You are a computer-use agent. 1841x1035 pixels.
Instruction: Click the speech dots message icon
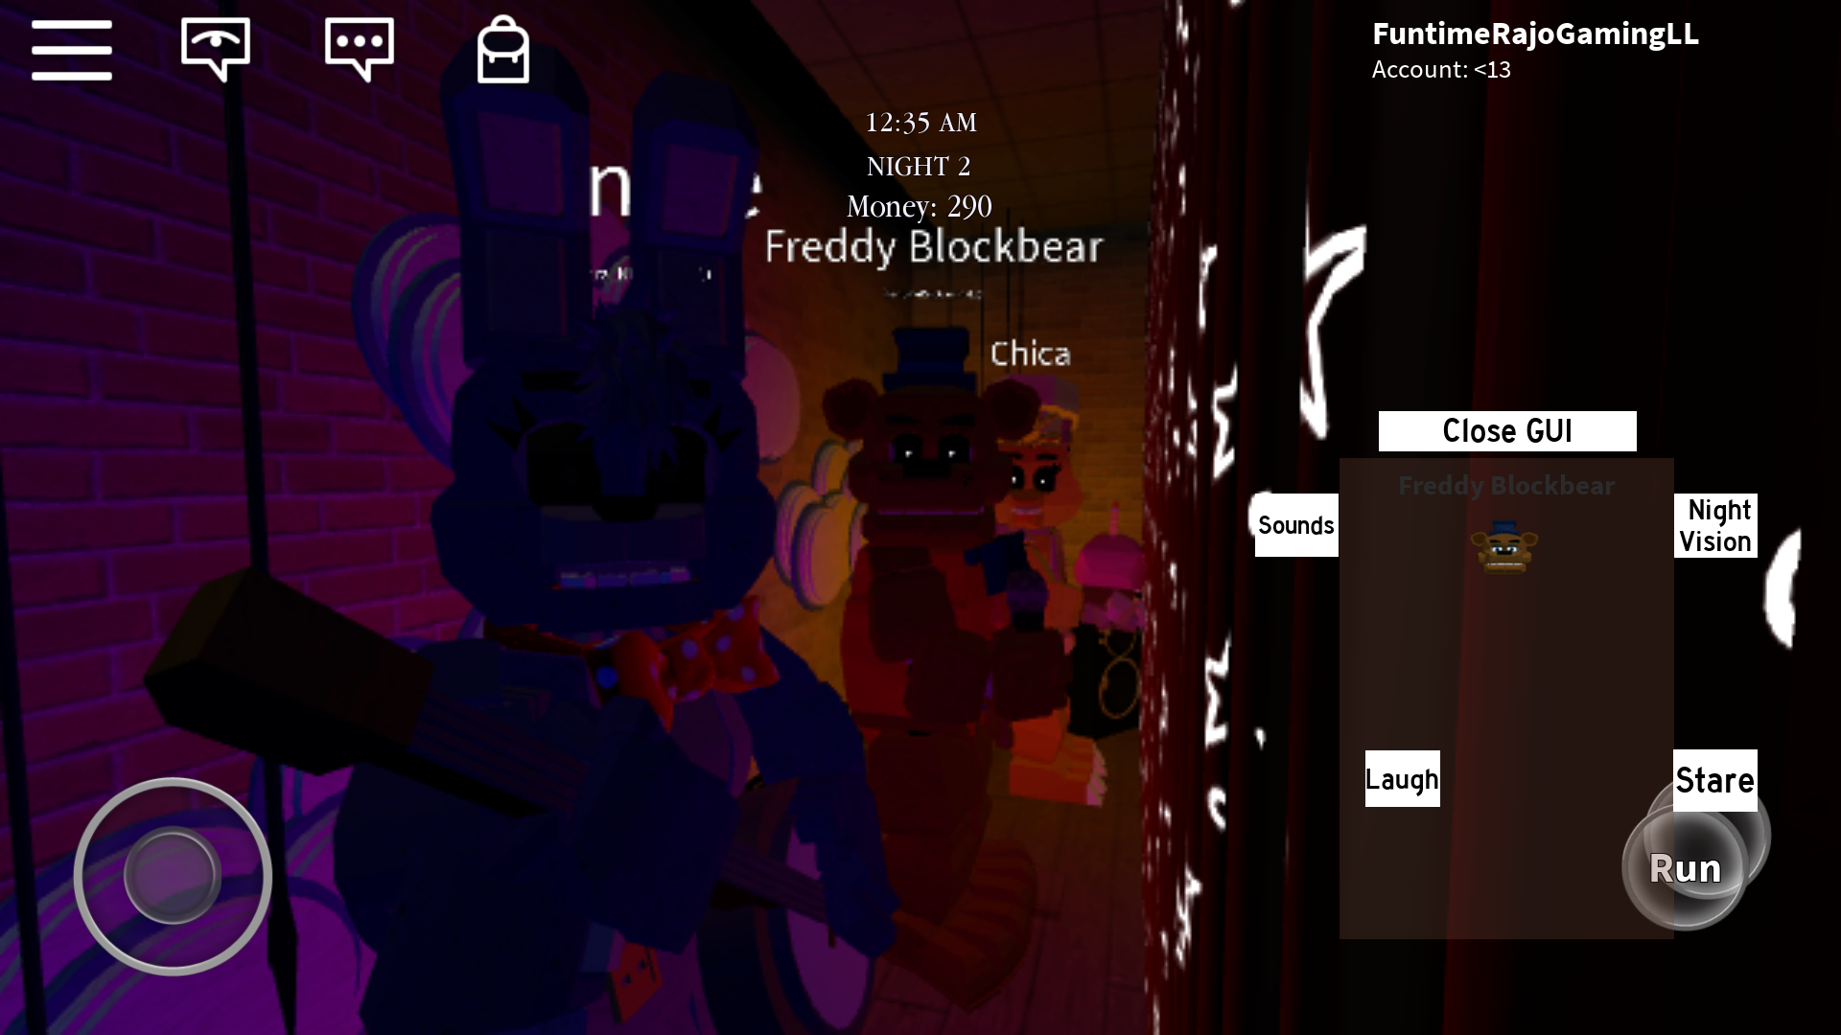360,49
